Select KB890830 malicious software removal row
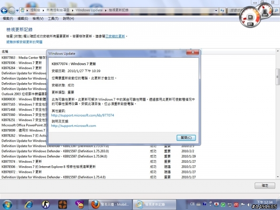Image resolution: width=280 pixels, height=210 pixels. (24, 99)
